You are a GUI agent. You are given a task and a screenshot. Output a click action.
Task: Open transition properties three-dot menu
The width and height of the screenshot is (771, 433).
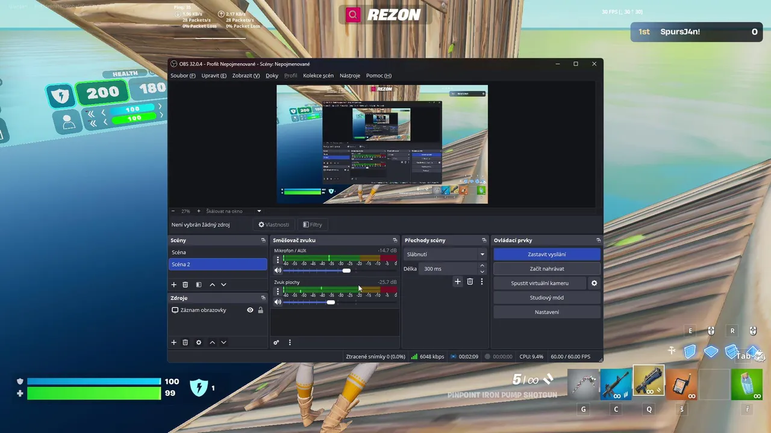[481, 281]
